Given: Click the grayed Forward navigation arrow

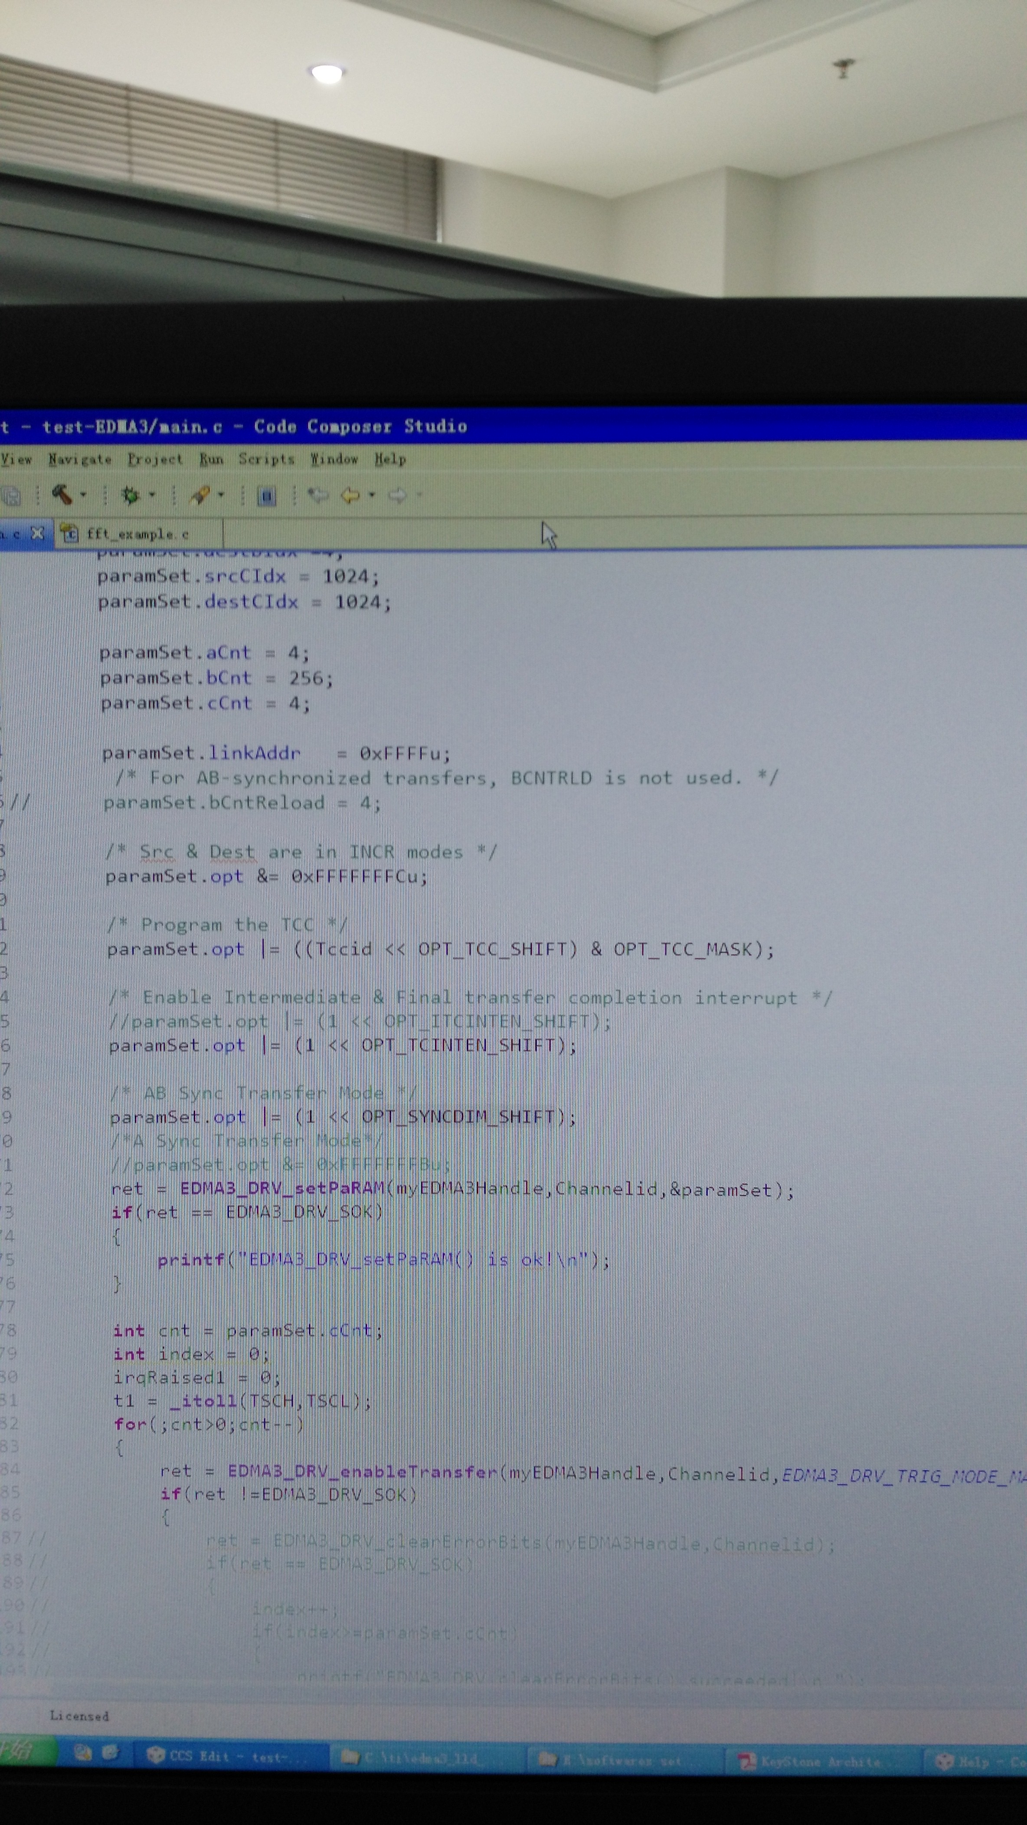Looking at the screenshot, I should (x=397, y=494).
